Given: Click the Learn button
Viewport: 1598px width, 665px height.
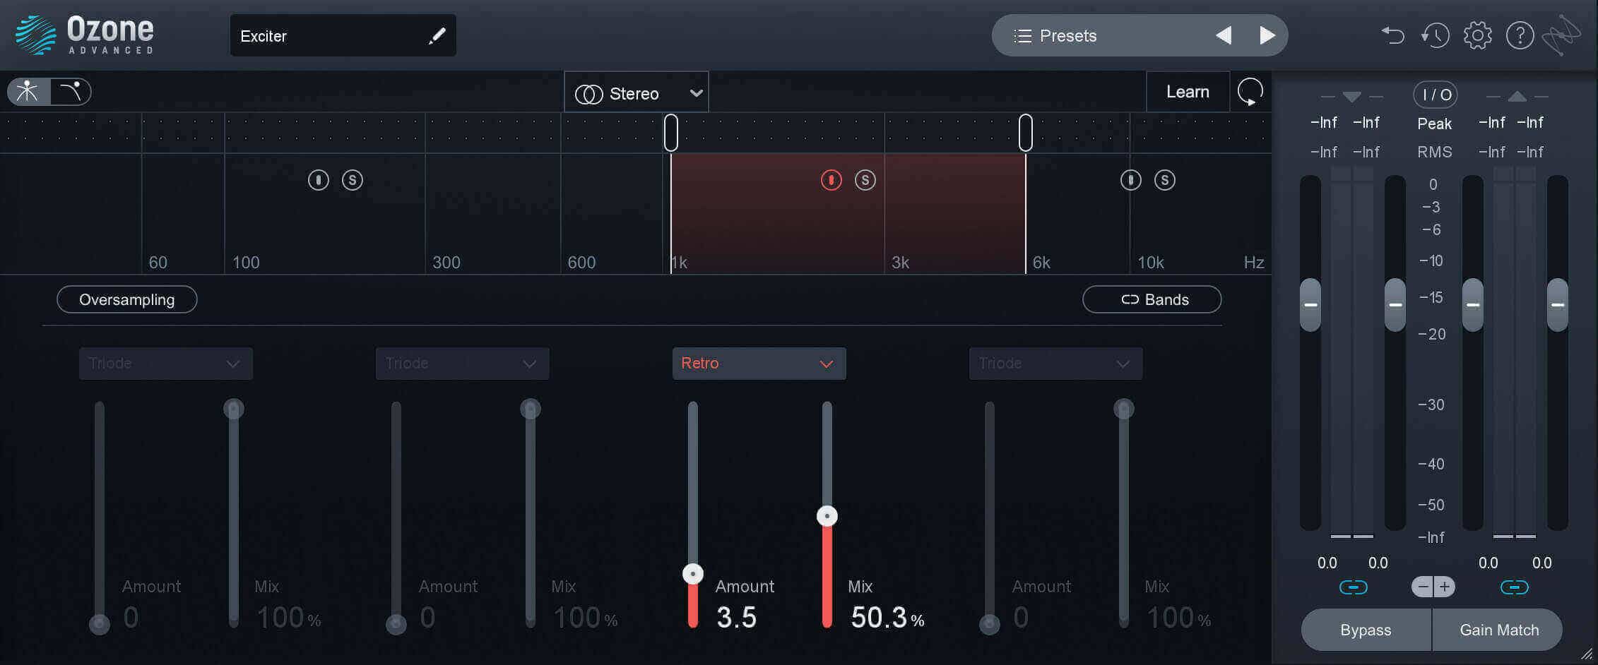Looking at the screenshot, I should 1188,92.
